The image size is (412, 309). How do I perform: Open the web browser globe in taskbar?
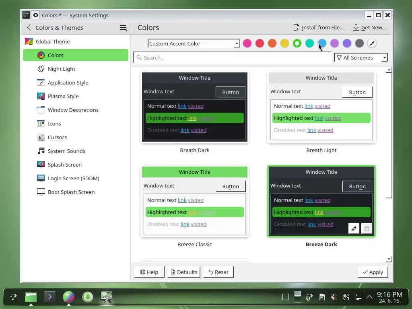point(69,297)
